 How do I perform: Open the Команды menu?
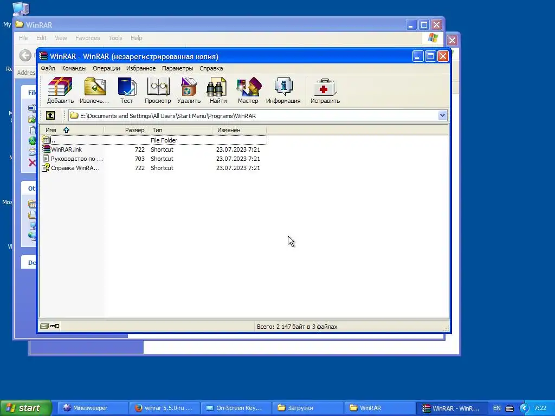(x=74, y=68)
